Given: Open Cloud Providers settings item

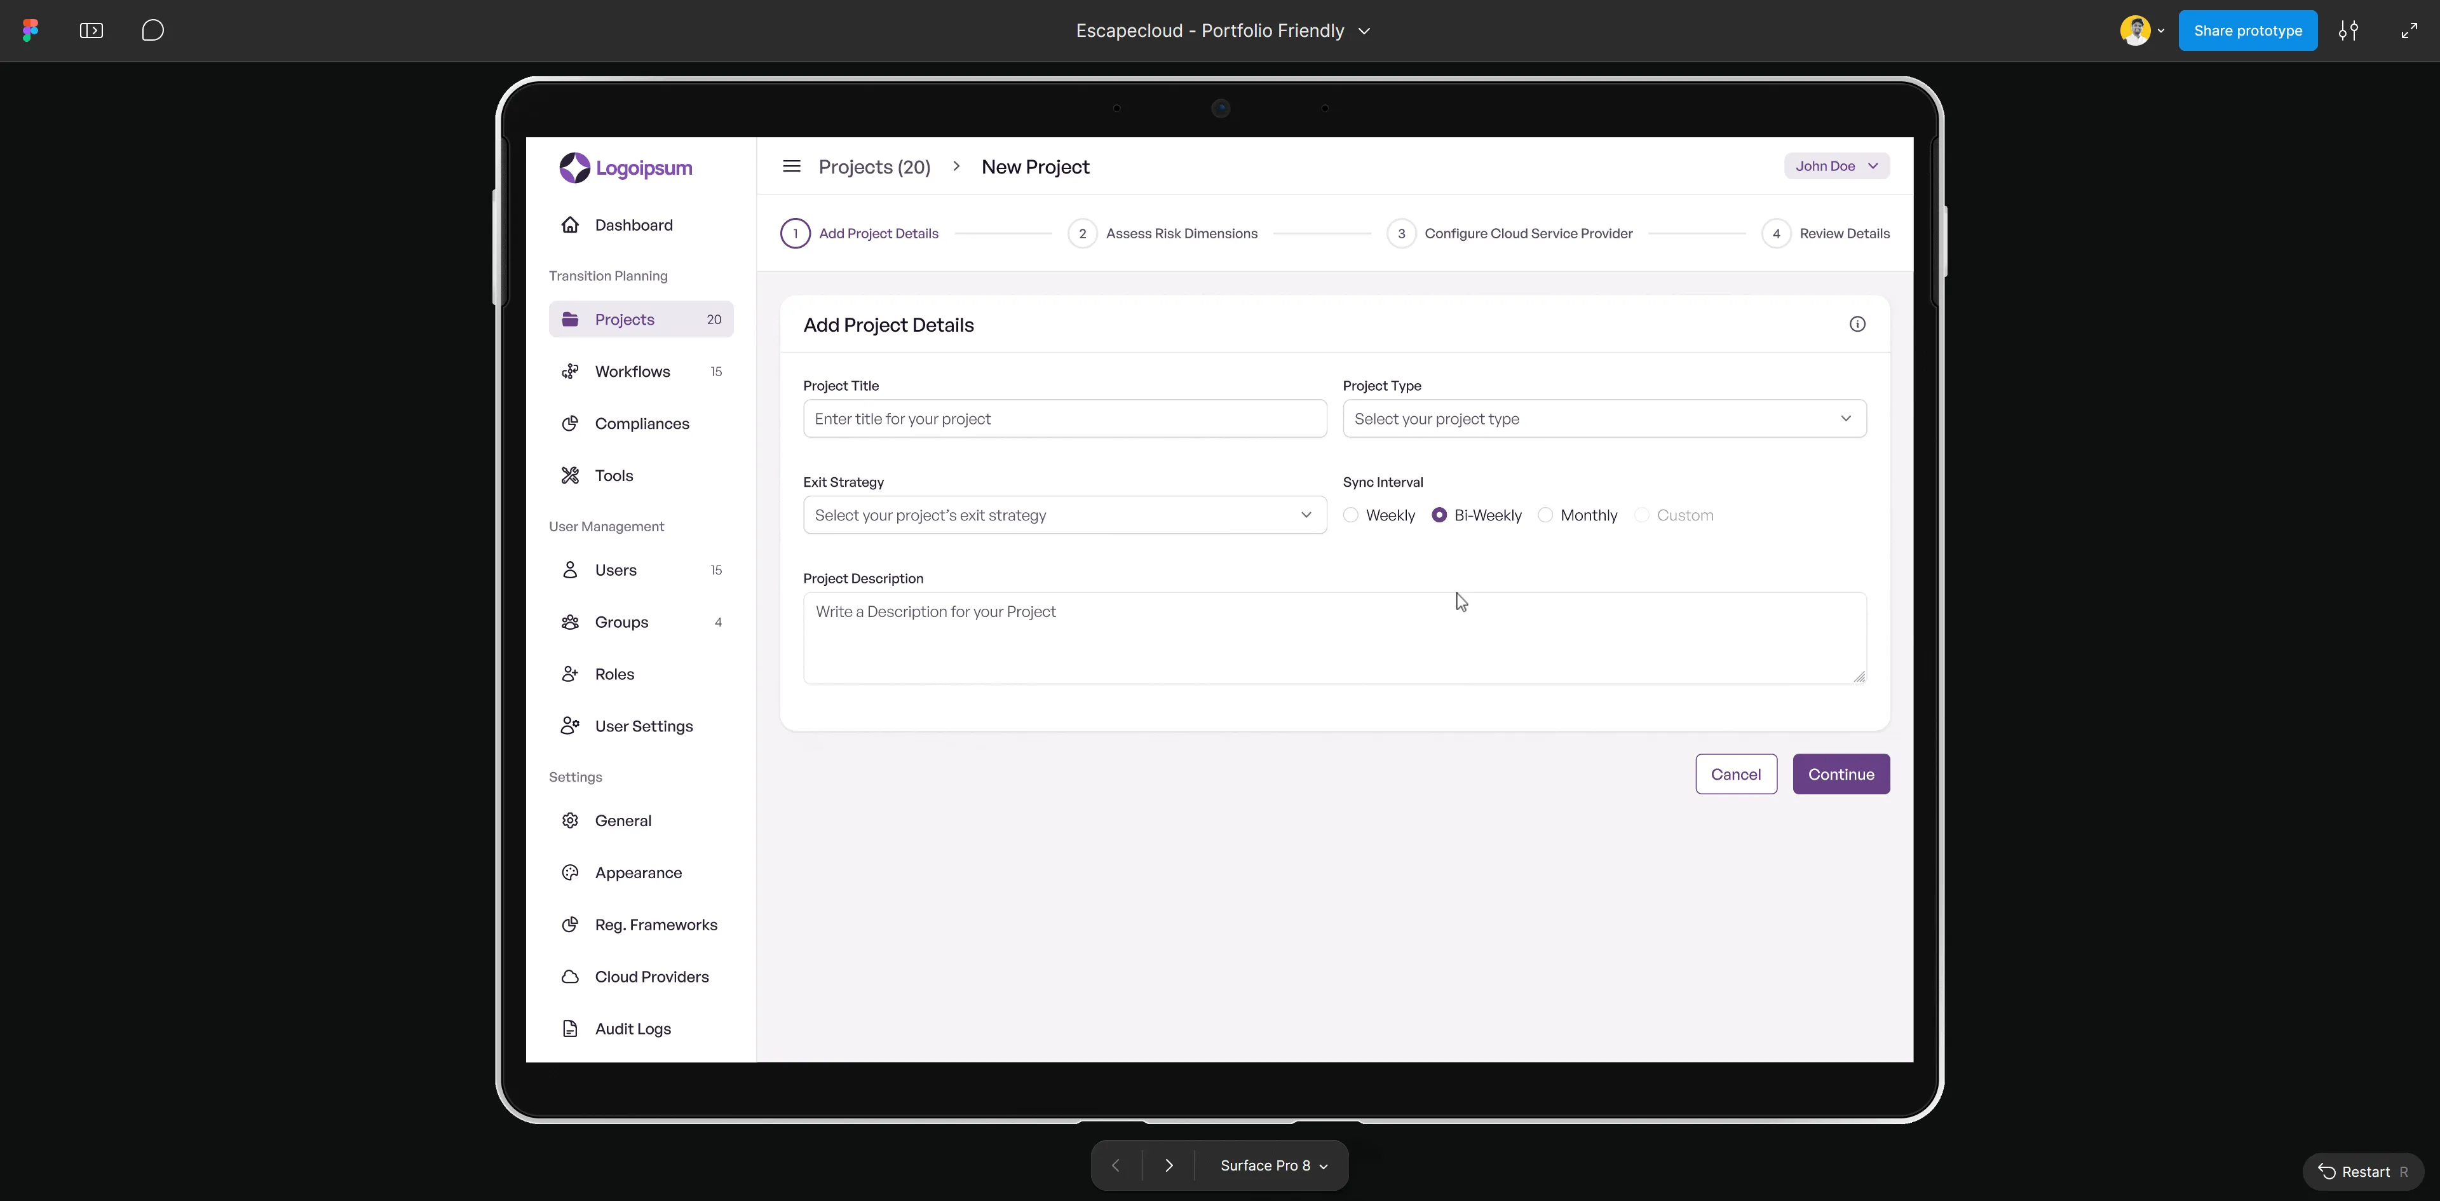Looking at the screenshot, I should (x=641, y=977).
